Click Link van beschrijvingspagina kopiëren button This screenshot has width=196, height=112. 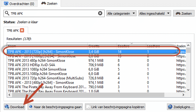(x=115, y=107)
